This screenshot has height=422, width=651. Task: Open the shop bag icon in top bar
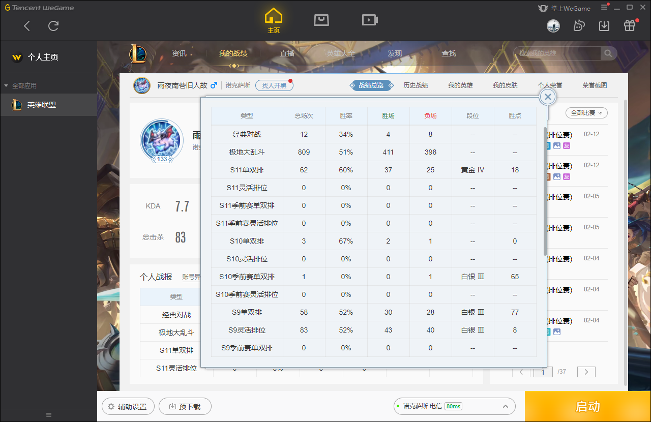321,20
